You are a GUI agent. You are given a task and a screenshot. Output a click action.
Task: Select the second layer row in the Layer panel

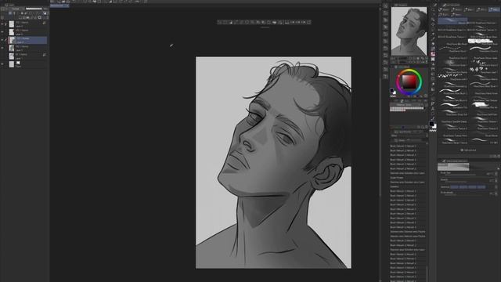click(27, 32)
